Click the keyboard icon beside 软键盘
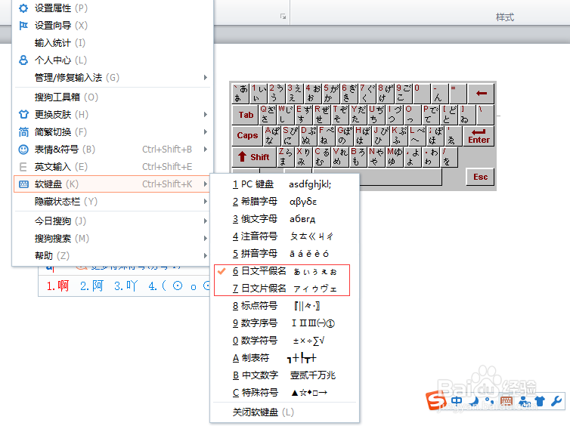This screenshot has width=570, height=426. [x=23, y=184]
